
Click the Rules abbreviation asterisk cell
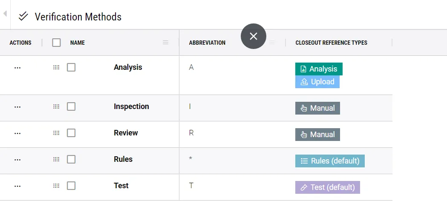coord(191,159)
